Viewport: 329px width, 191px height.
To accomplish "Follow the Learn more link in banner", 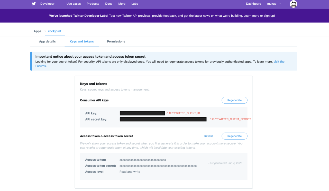I will [251, 16].
